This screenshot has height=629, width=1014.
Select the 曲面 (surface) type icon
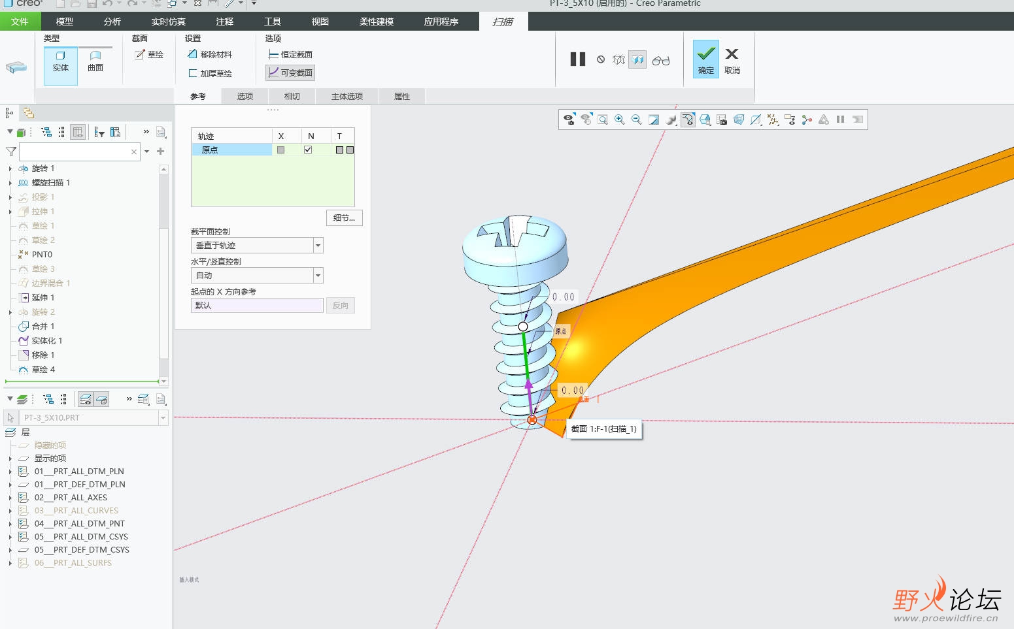tap(95, 61)
